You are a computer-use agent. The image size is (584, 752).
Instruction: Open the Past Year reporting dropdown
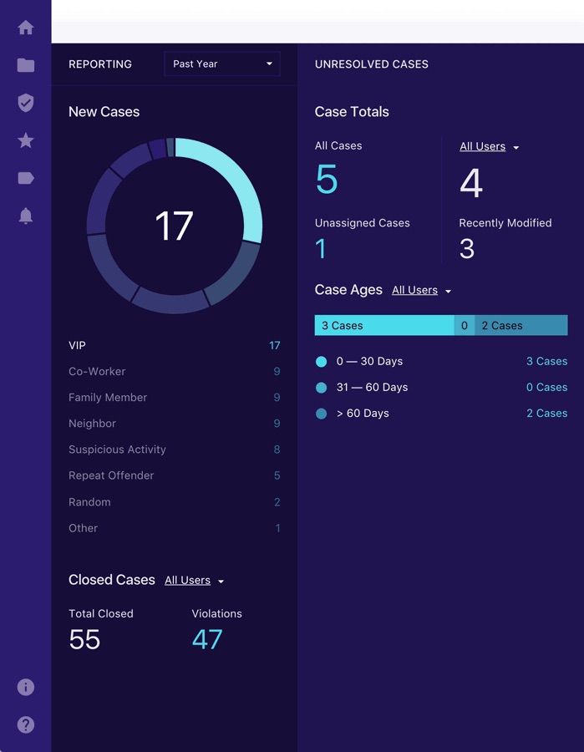coord(222,64)
